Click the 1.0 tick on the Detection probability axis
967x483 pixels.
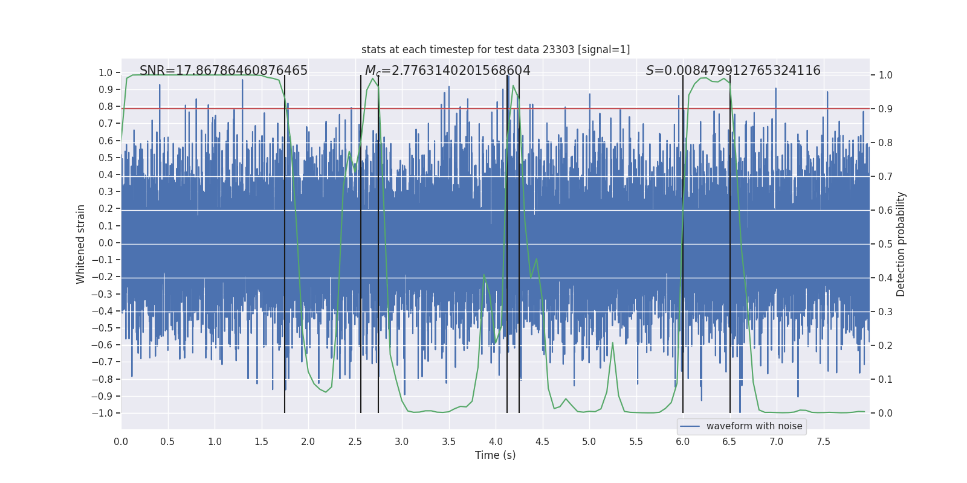(x=885, y=75)
